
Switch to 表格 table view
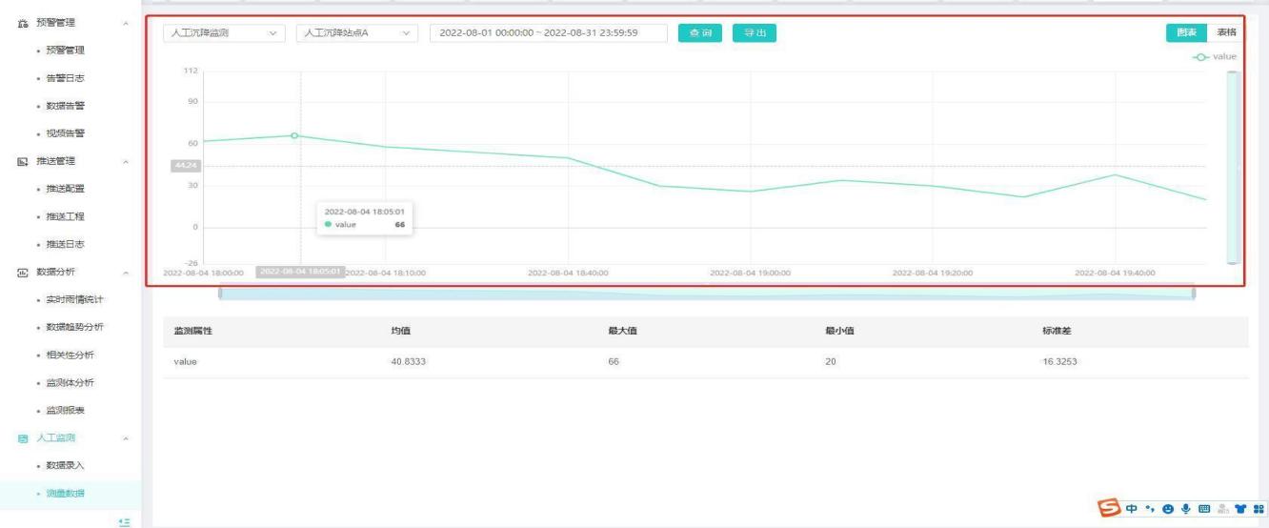(x=1226, y=32)
